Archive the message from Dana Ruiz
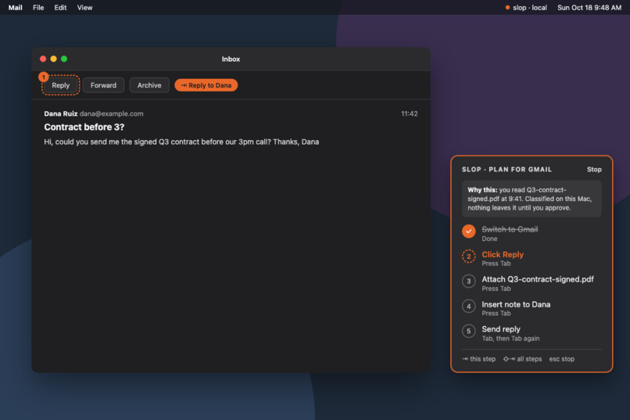Viewport: 630px width, 420px height. [149, 85]
